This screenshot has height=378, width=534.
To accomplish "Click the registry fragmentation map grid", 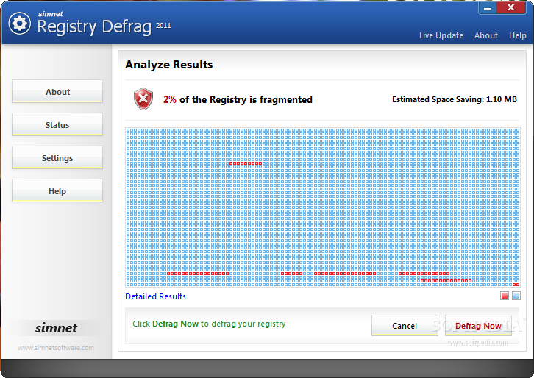I will point(322,207).
